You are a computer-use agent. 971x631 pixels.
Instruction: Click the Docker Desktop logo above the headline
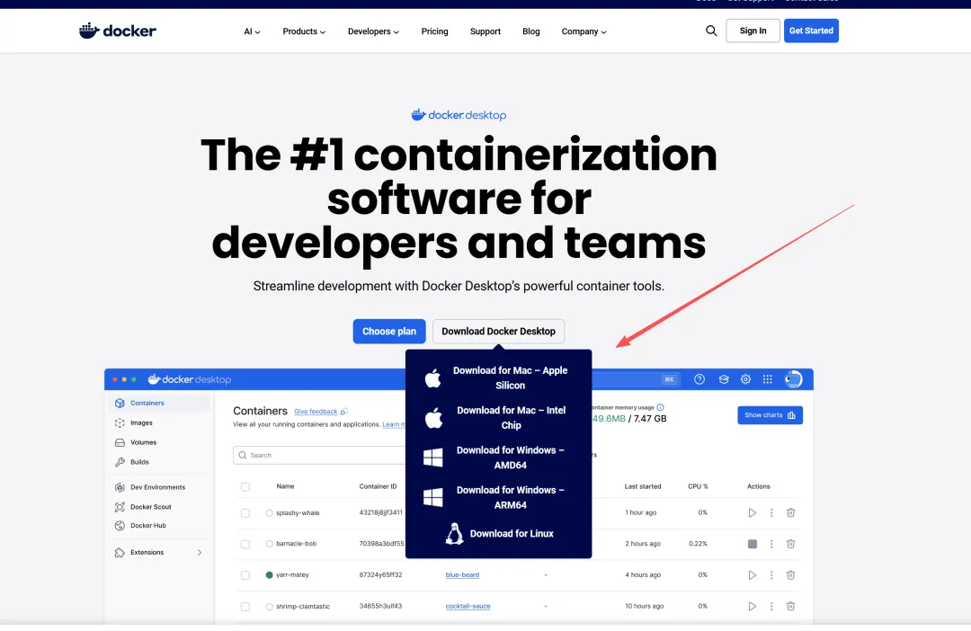click(459, 114)
